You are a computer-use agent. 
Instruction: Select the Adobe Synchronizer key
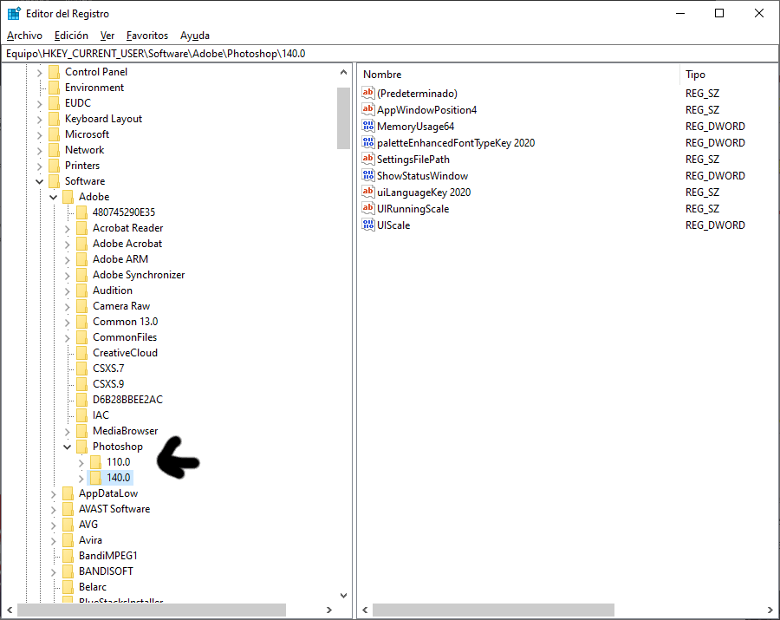click(139, 275)
